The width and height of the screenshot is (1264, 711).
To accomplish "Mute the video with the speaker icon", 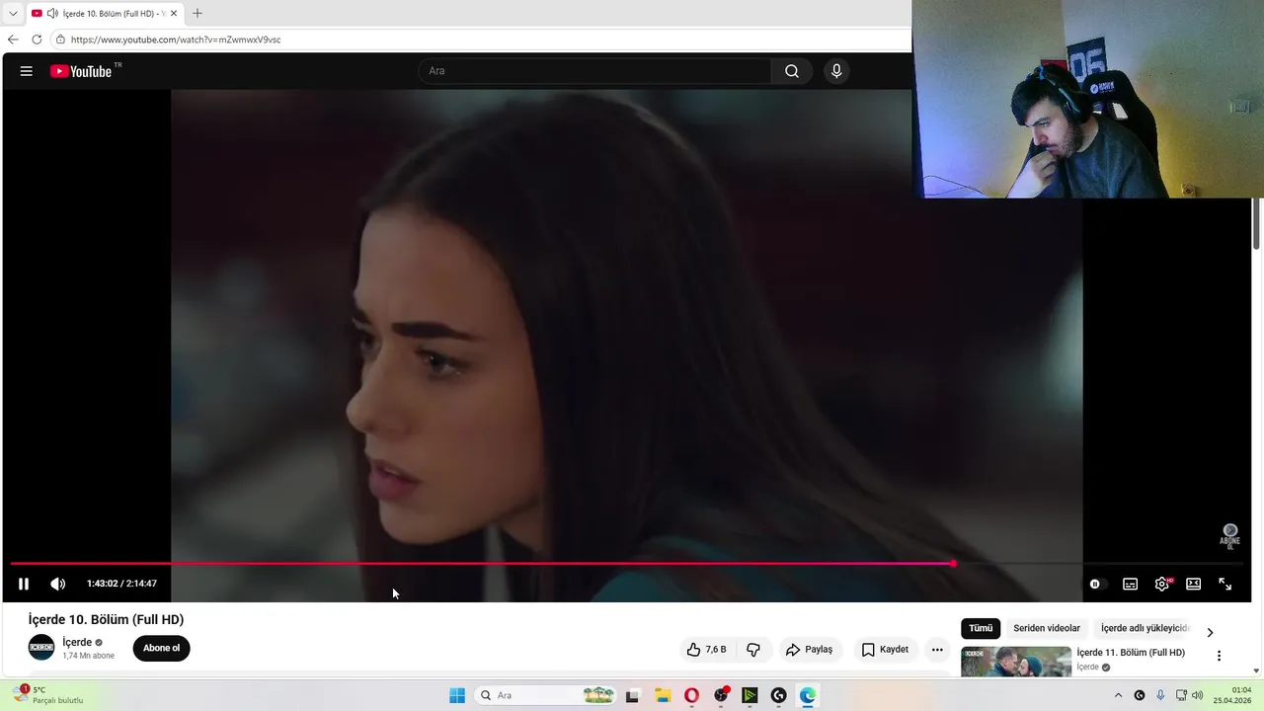I will (x=58, y=584).
